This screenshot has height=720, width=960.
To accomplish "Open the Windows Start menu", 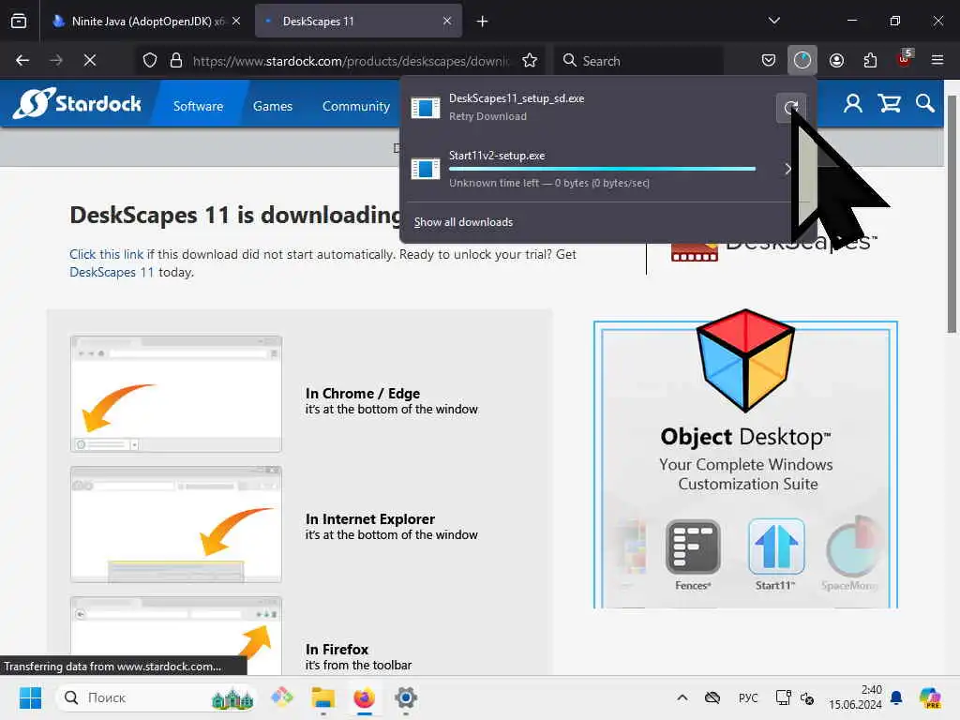I will pos(30,697).
